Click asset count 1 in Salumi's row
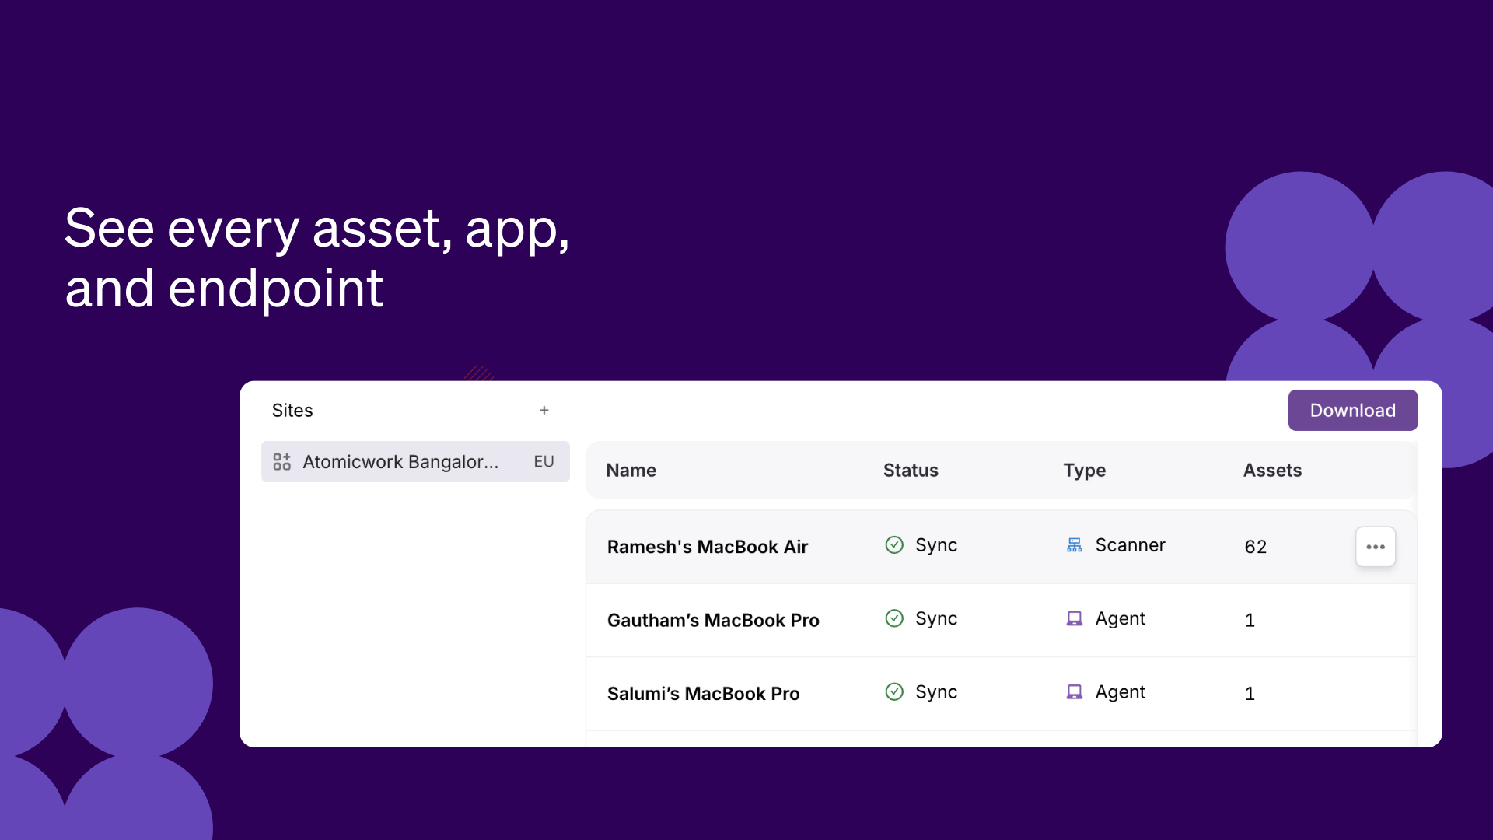The image size is (1493, 840). coord(1250,693)
